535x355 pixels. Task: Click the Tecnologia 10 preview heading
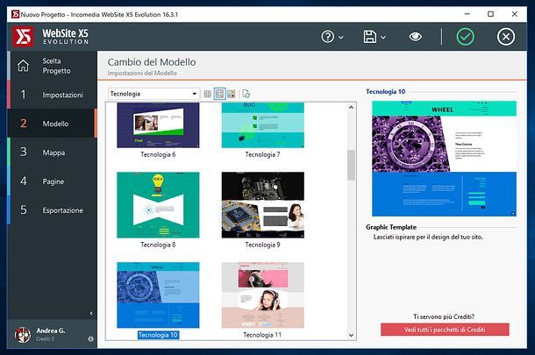[386, 91]
